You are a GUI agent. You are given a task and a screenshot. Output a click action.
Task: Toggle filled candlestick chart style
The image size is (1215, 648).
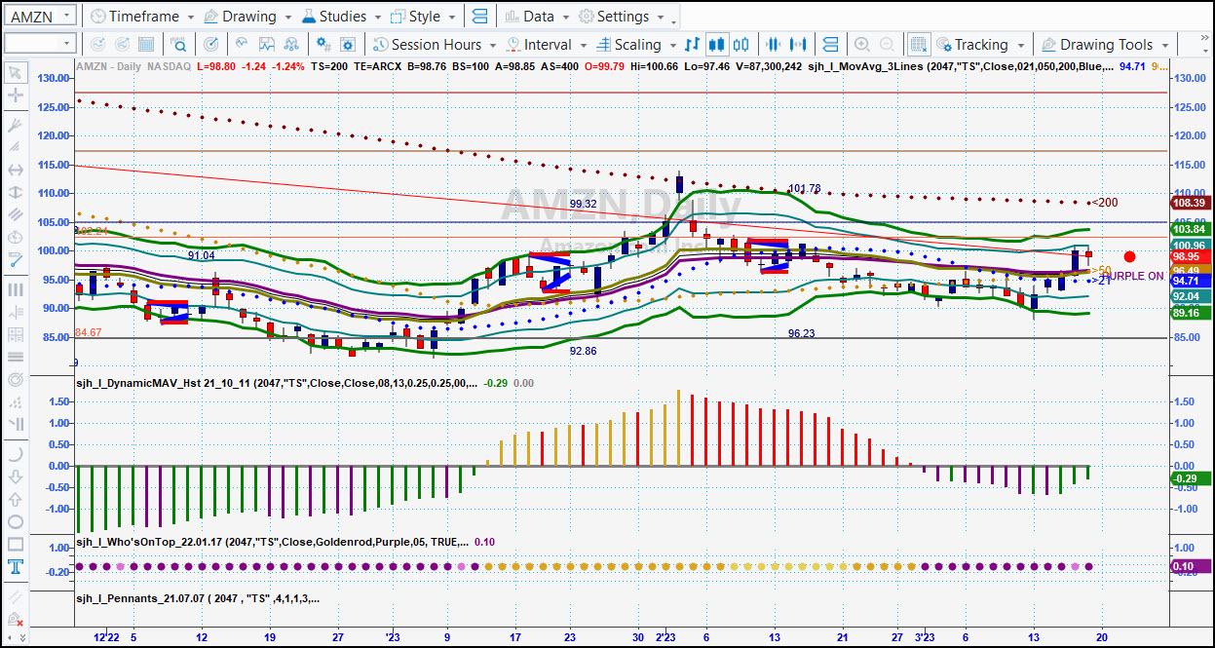point(717,45)
